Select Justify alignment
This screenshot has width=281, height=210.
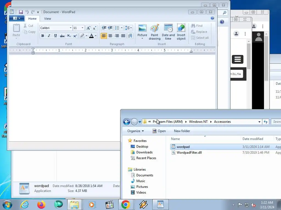coord(123,36)
